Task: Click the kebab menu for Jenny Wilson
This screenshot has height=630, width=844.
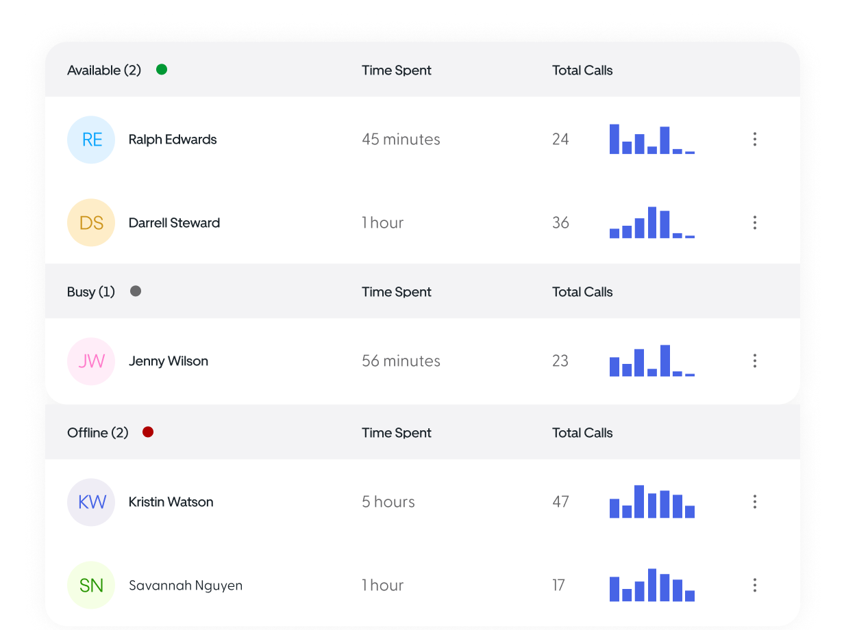Action: tap(754, 361)
